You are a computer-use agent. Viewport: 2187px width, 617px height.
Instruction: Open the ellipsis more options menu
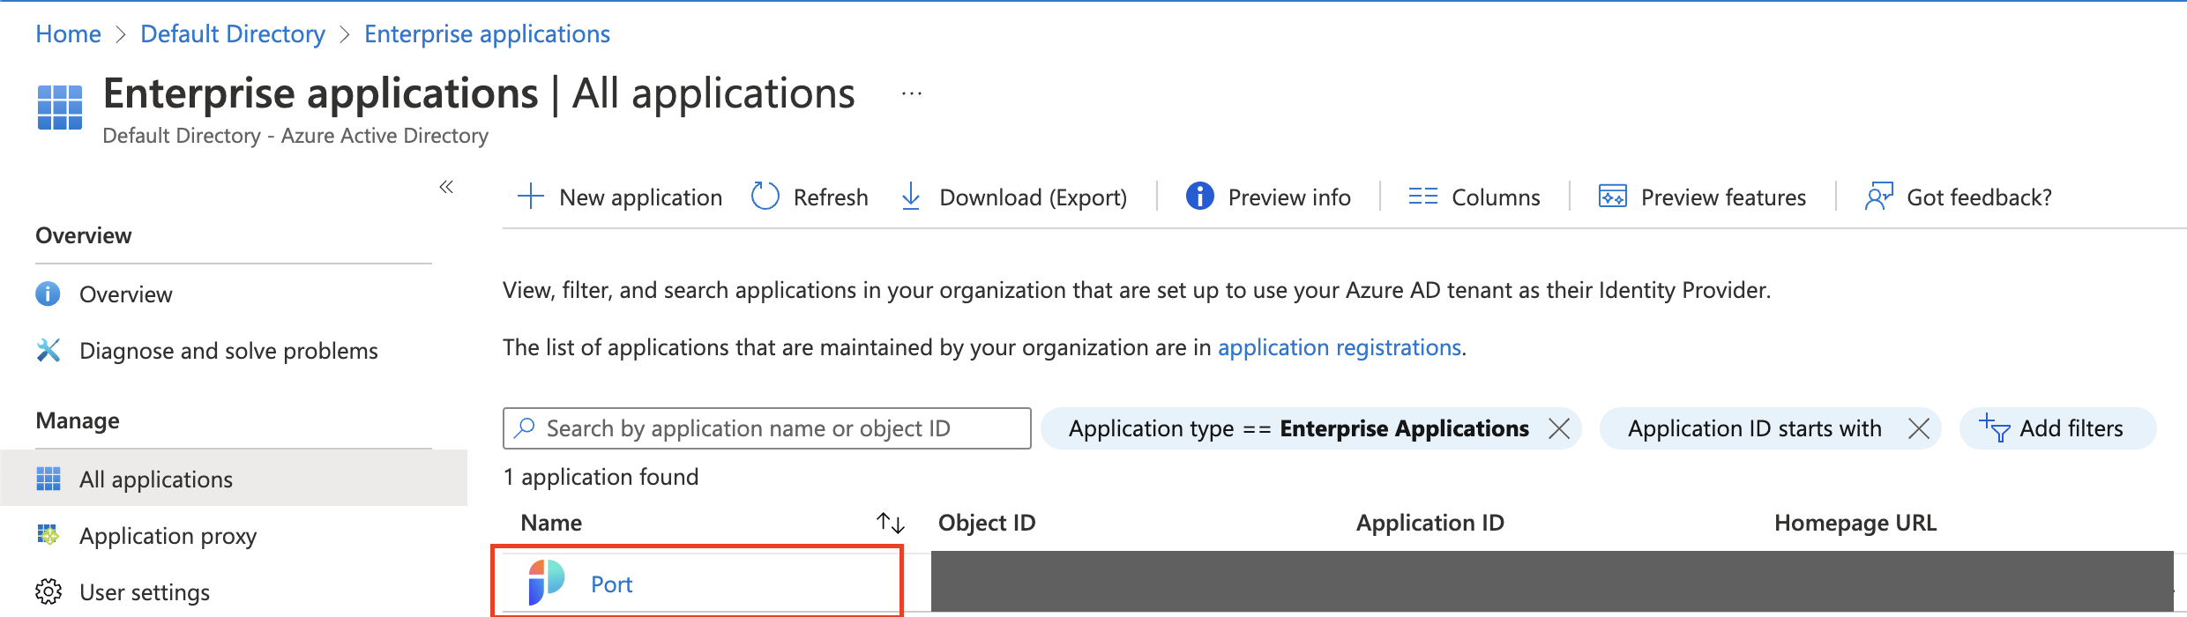click(912, 94)
